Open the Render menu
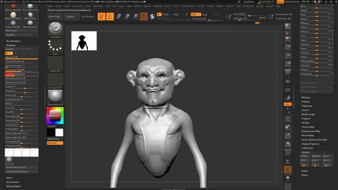 click(201, 6)
